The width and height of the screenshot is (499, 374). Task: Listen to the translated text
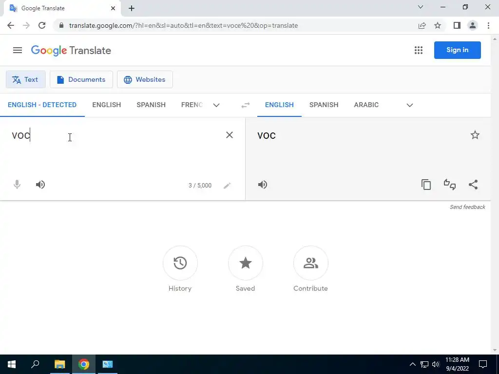(x=263, y=185)
